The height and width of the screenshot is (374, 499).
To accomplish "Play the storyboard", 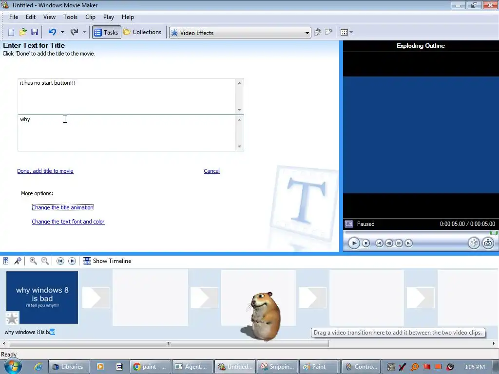I will click(72, 261).
